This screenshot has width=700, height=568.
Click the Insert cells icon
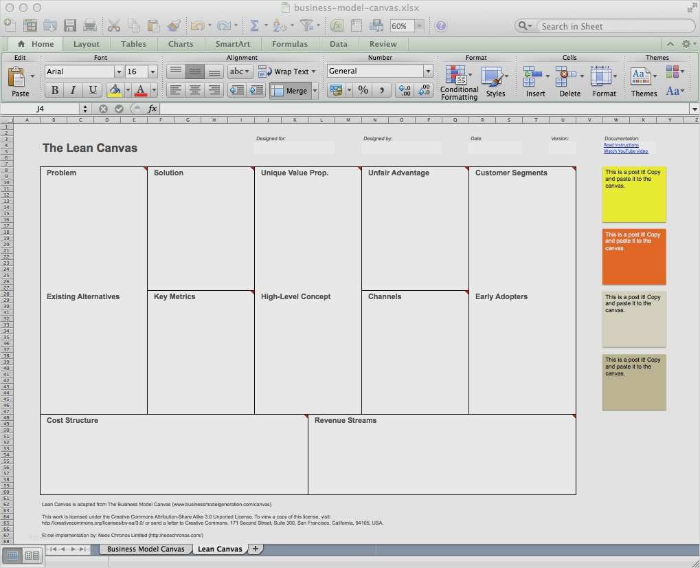532,76
